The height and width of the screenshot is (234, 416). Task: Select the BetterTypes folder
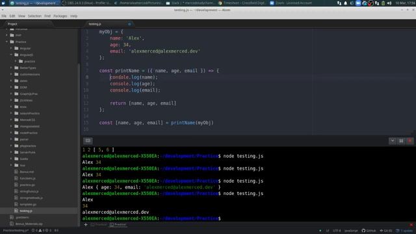28,68
